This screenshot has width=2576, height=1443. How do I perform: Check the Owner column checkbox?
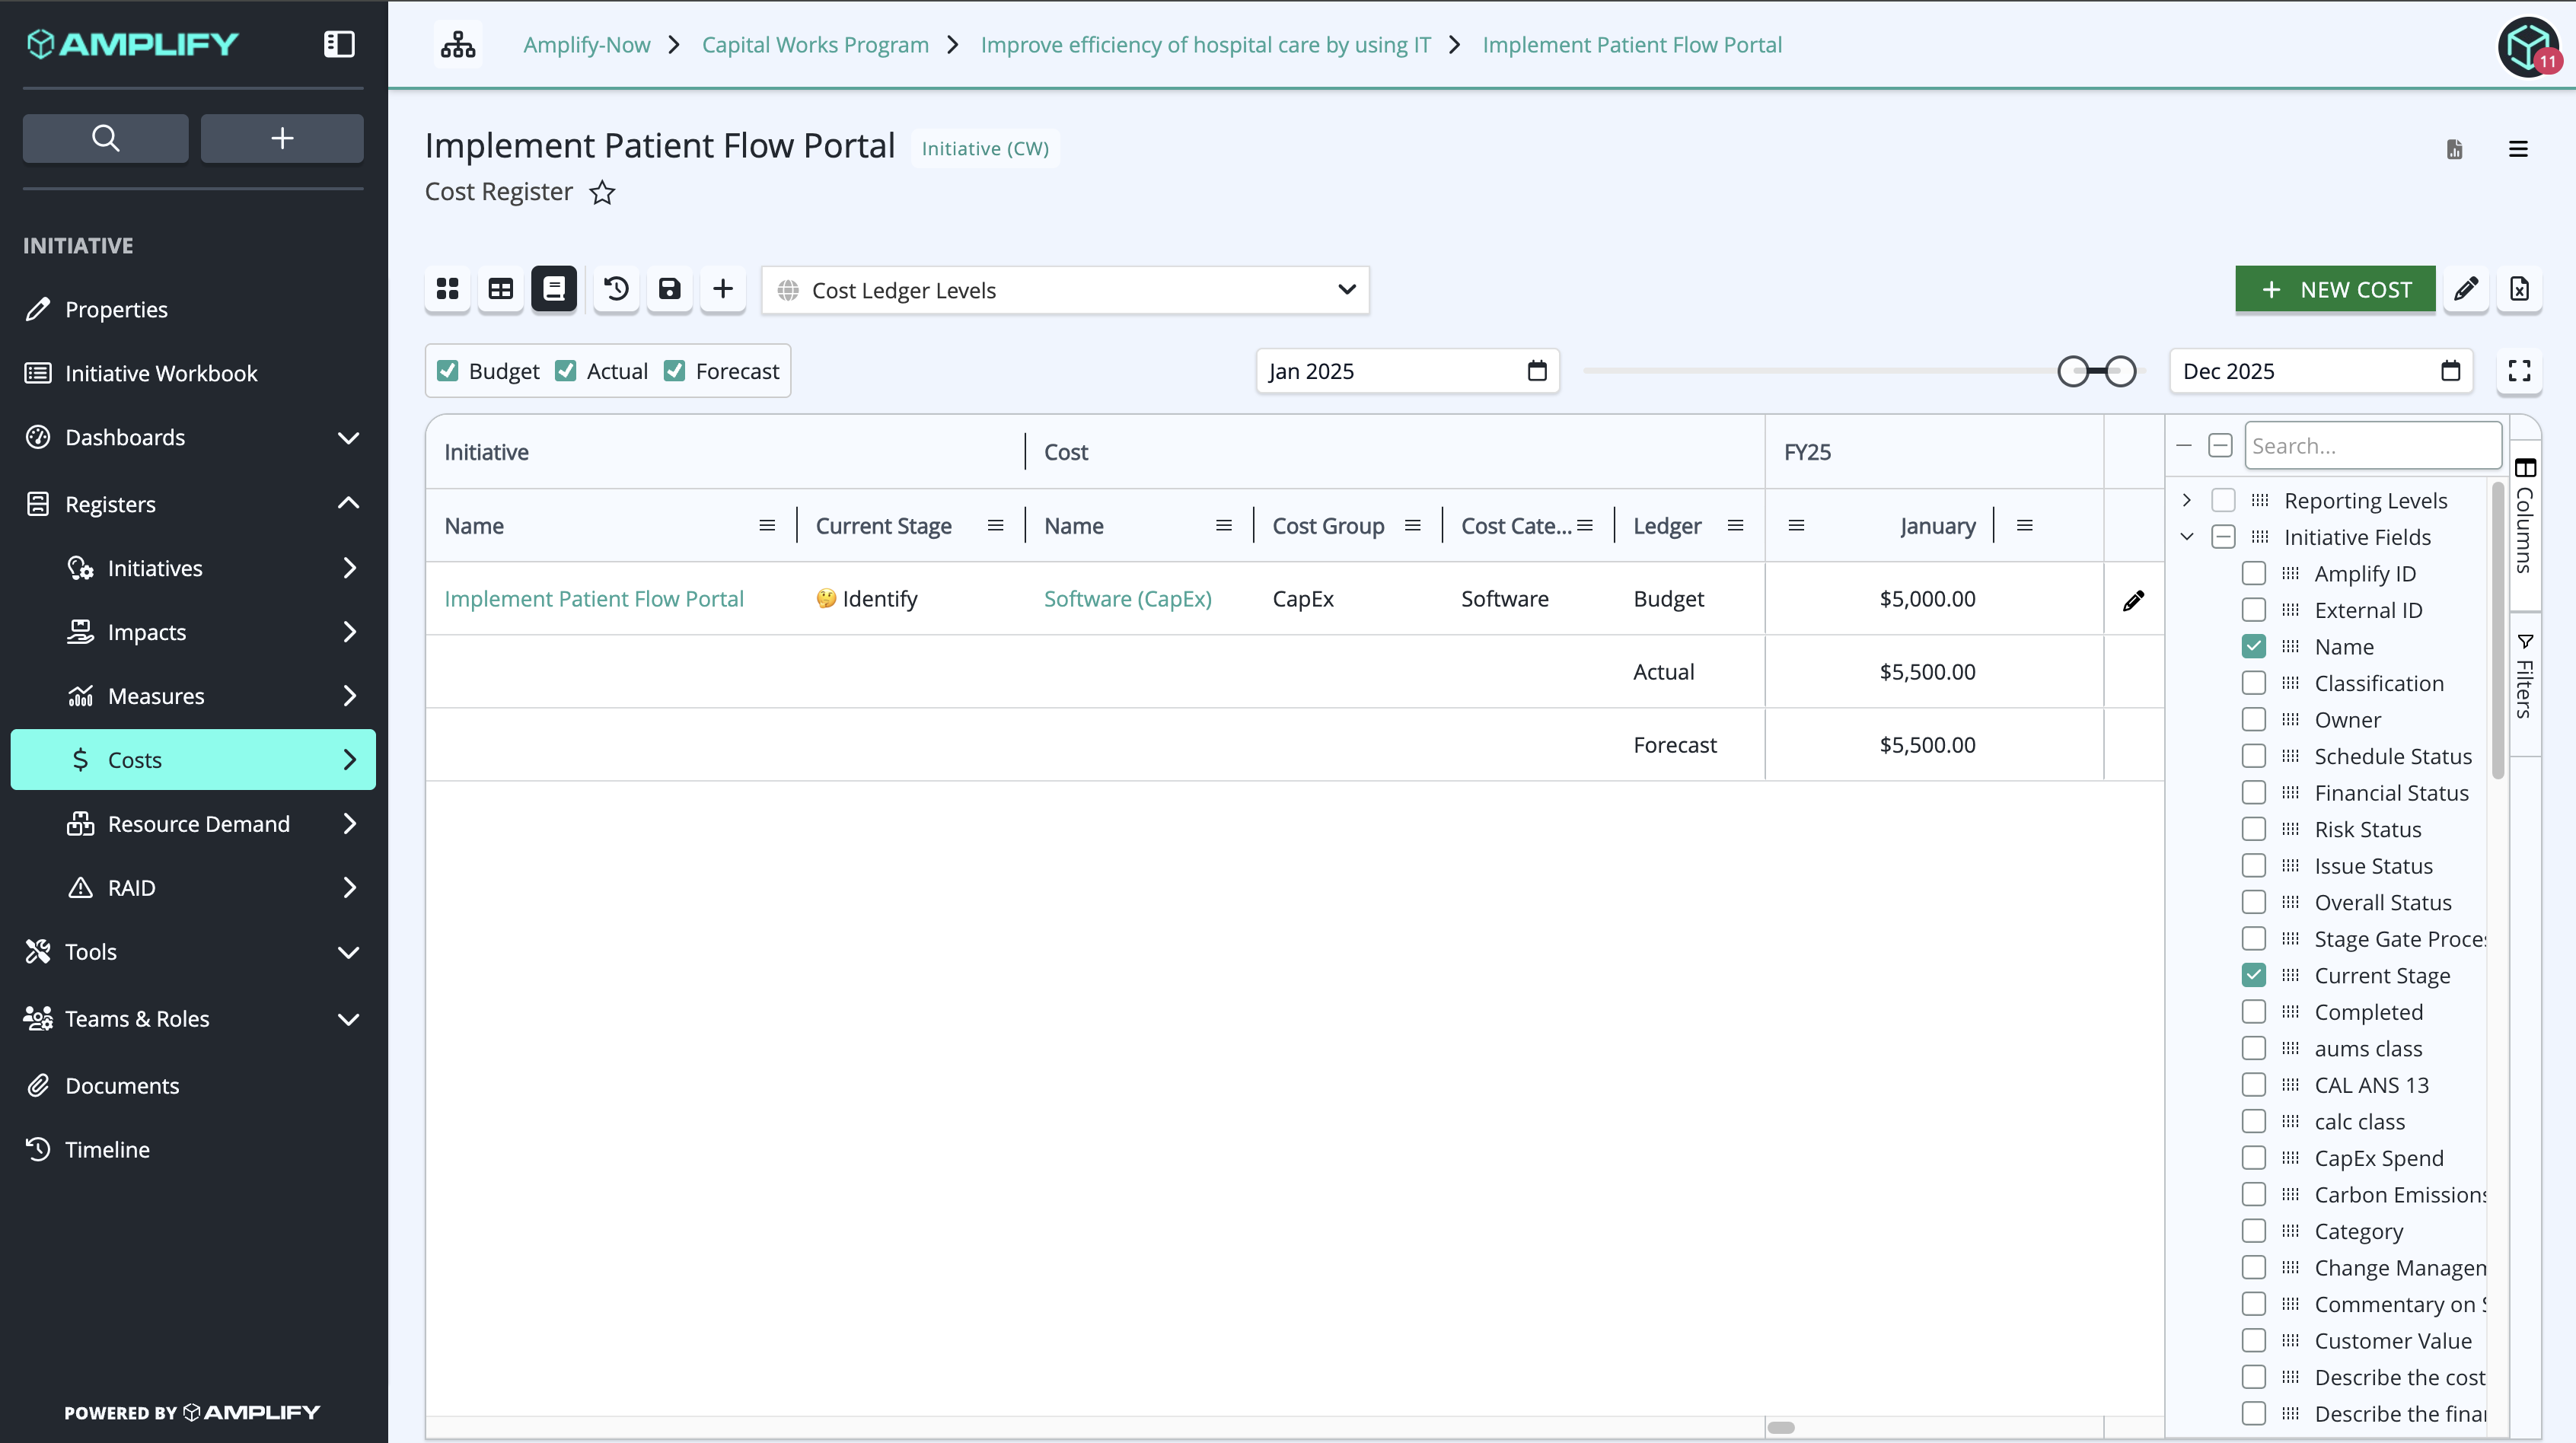[2253, 720]
